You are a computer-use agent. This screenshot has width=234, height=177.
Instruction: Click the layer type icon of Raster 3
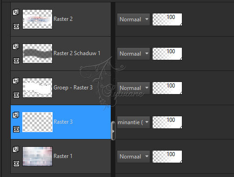[x=16, y=115]
